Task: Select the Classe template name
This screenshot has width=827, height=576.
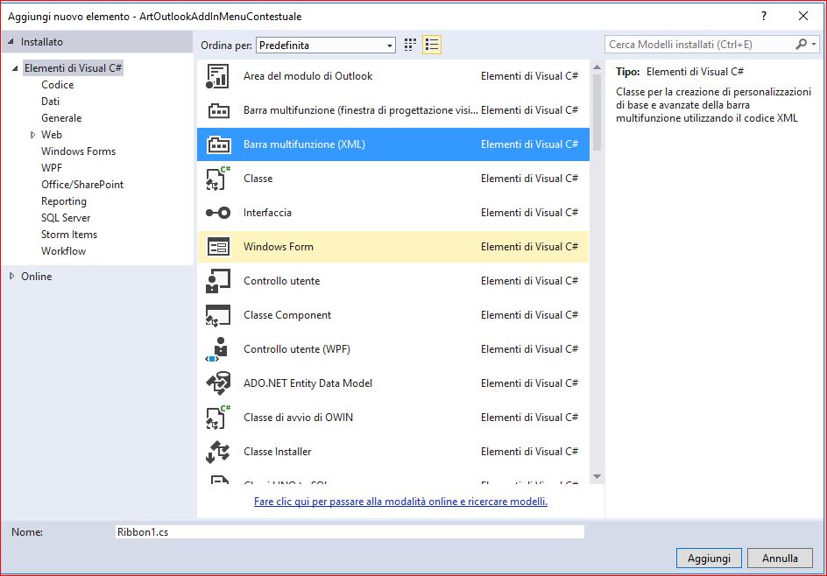Action: [258, 178]
